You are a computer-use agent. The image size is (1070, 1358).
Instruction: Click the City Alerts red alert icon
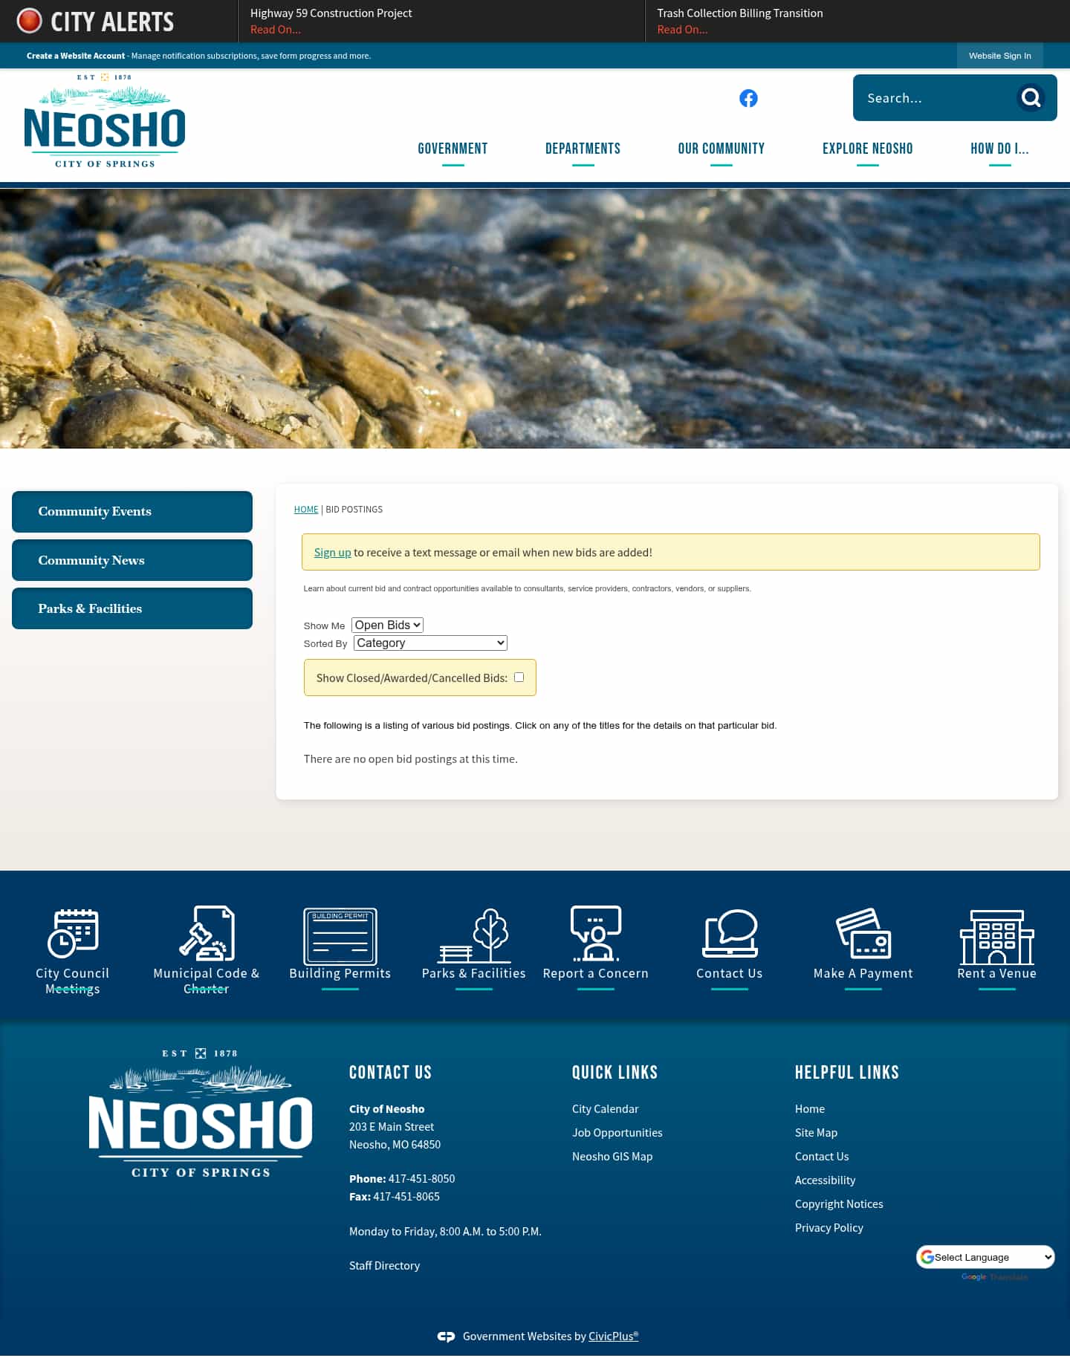point(30,21)
